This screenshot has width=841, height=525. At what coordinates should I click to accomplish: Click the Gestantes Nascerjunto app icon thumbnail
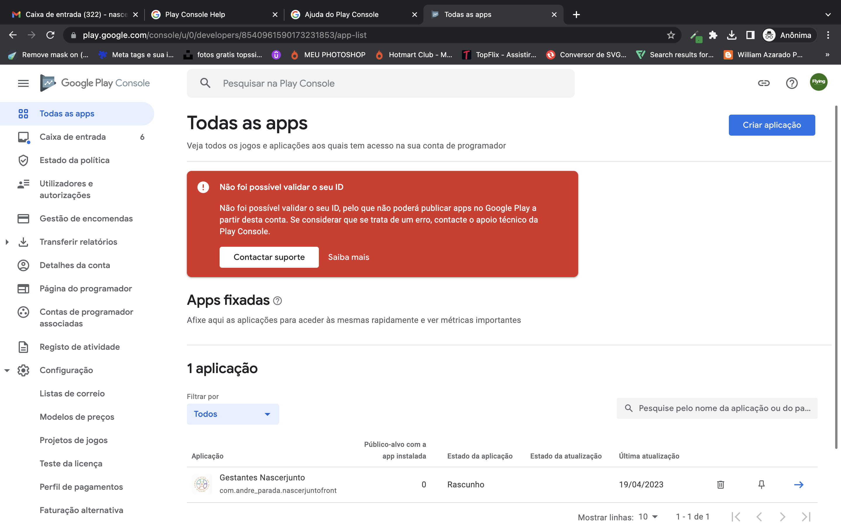201,484
